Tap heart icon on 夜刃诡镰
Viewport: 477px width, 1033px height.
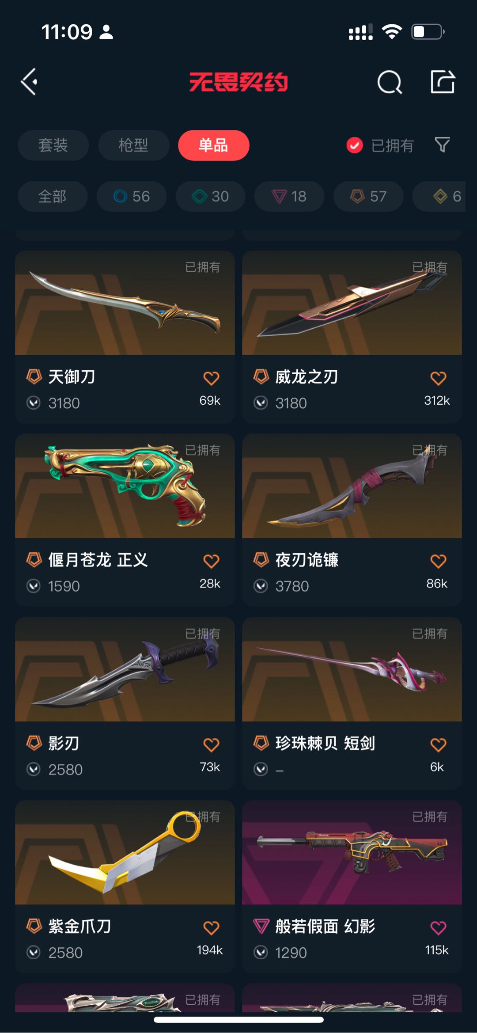click(438, 561)
